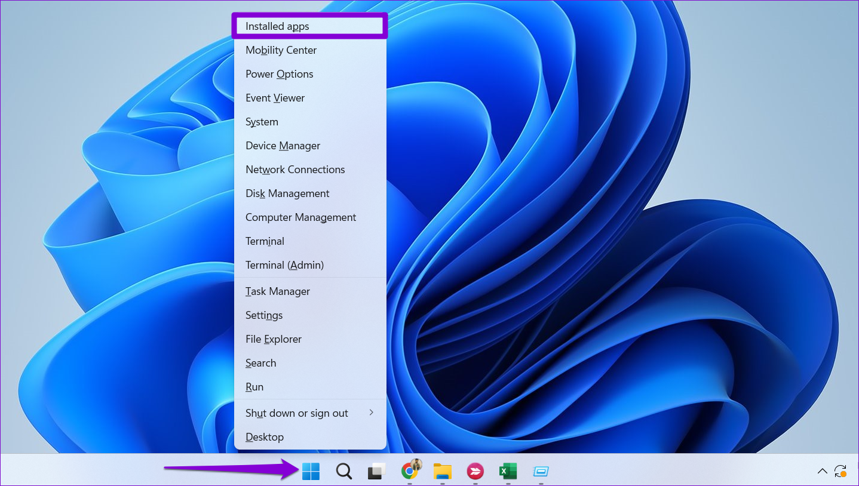Open Terminal (Admin) from the menu
Screen dimensions: 859x486
[284, 264]
